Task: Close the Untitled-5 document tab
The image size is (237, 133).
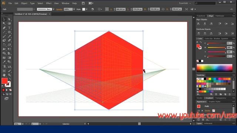Action: [49, 14]
